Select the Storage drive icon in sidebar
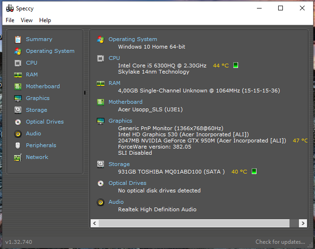Screen dimensions: 315x249 (18, 110)
